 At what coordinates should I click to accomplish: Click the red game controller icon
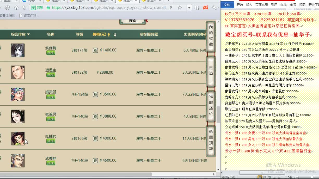coord(206,8)
